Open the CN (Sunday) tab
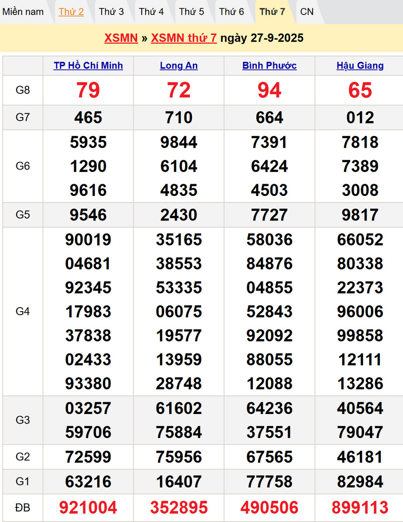 [307, 12]
